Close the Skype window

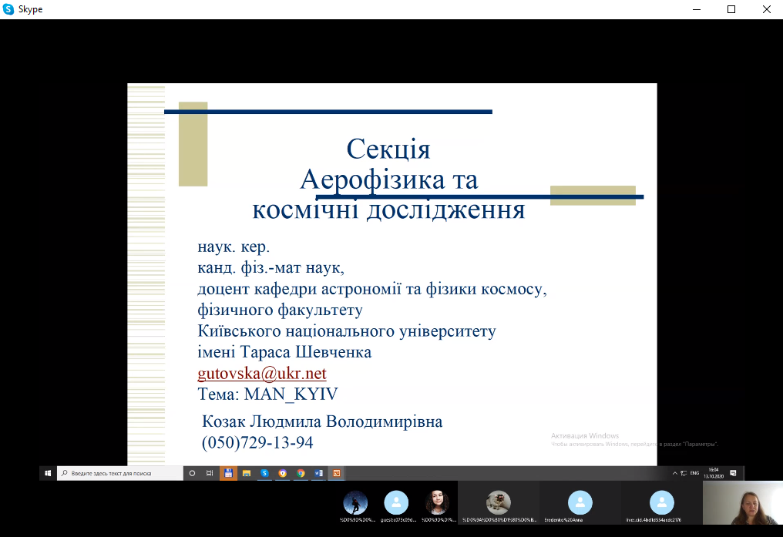[x=767, y=9]
